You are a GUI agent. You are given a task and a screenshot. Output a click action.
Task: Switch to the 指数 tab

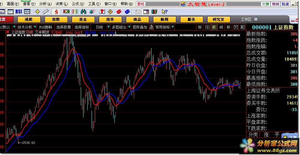[x=56, y=19]
